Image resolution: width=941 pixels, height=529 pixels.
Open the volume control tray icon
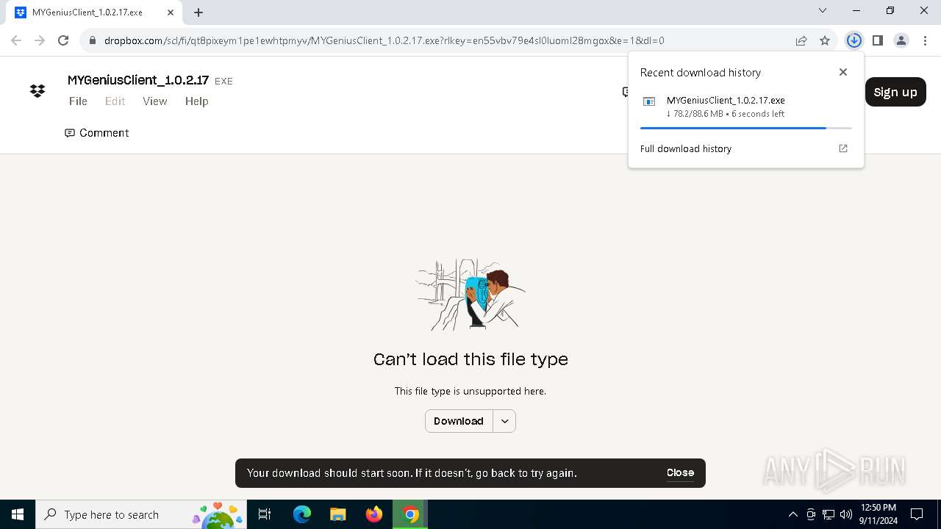(x=845, y=514)
